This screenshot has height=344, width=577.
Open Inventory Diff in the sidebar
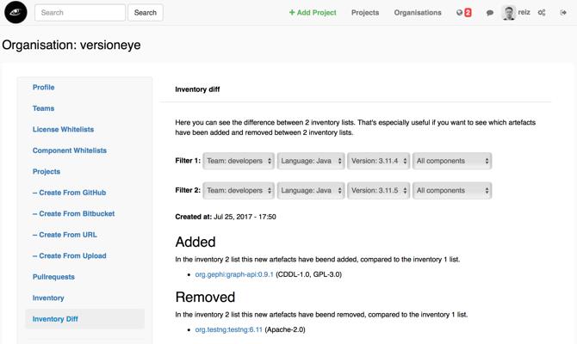point(55,319)
